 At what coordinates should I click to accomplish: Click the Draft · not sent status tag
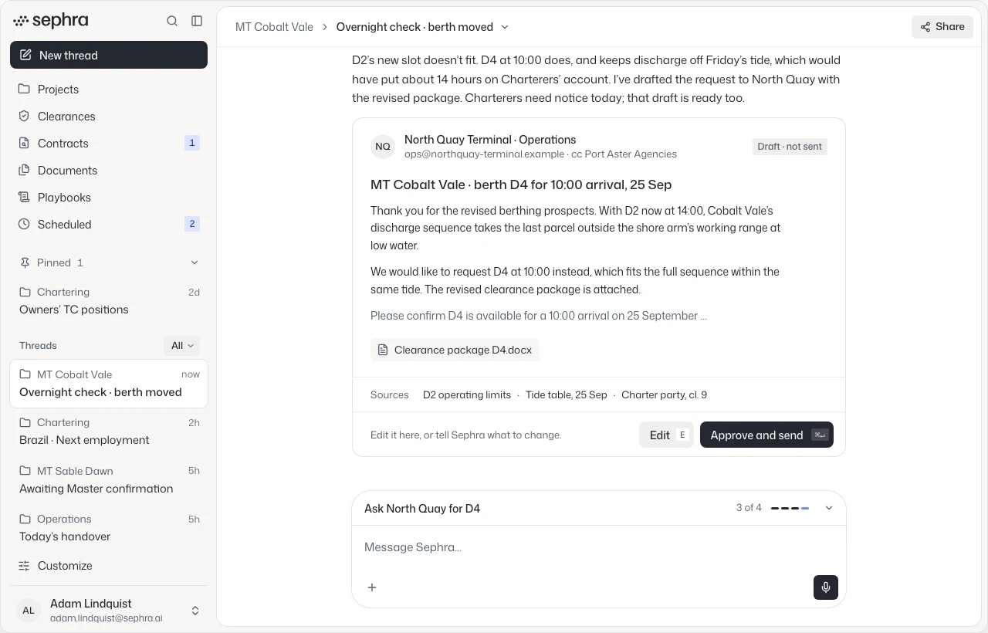[x=790, y=147]
